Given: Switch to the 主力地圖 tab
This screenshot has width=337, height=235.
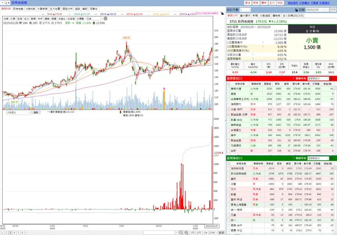Looking at the screenshot, I should [55, 9].
